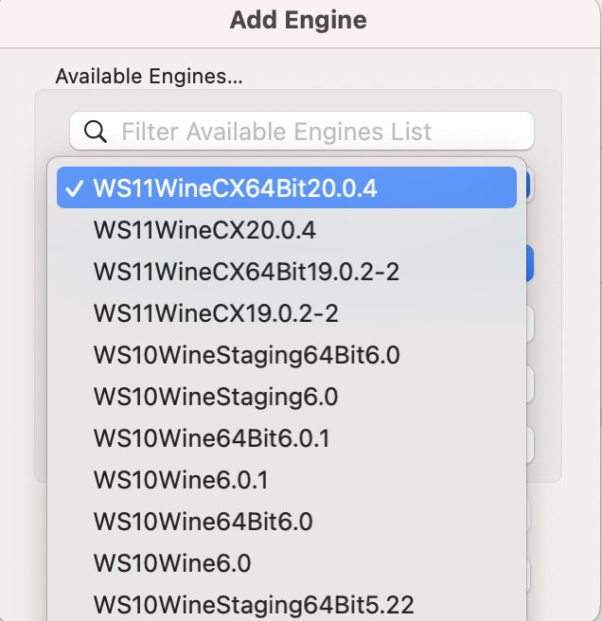Pick WS10Wine6.0 engine entry
The width and height of the screenshot is (602, 621).
287,562
